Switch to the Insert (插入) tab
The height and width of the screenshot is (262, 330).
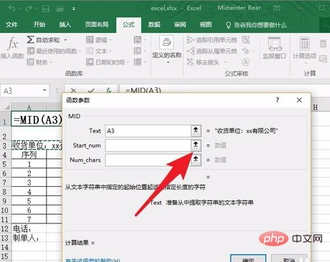[x=65, y=24]
